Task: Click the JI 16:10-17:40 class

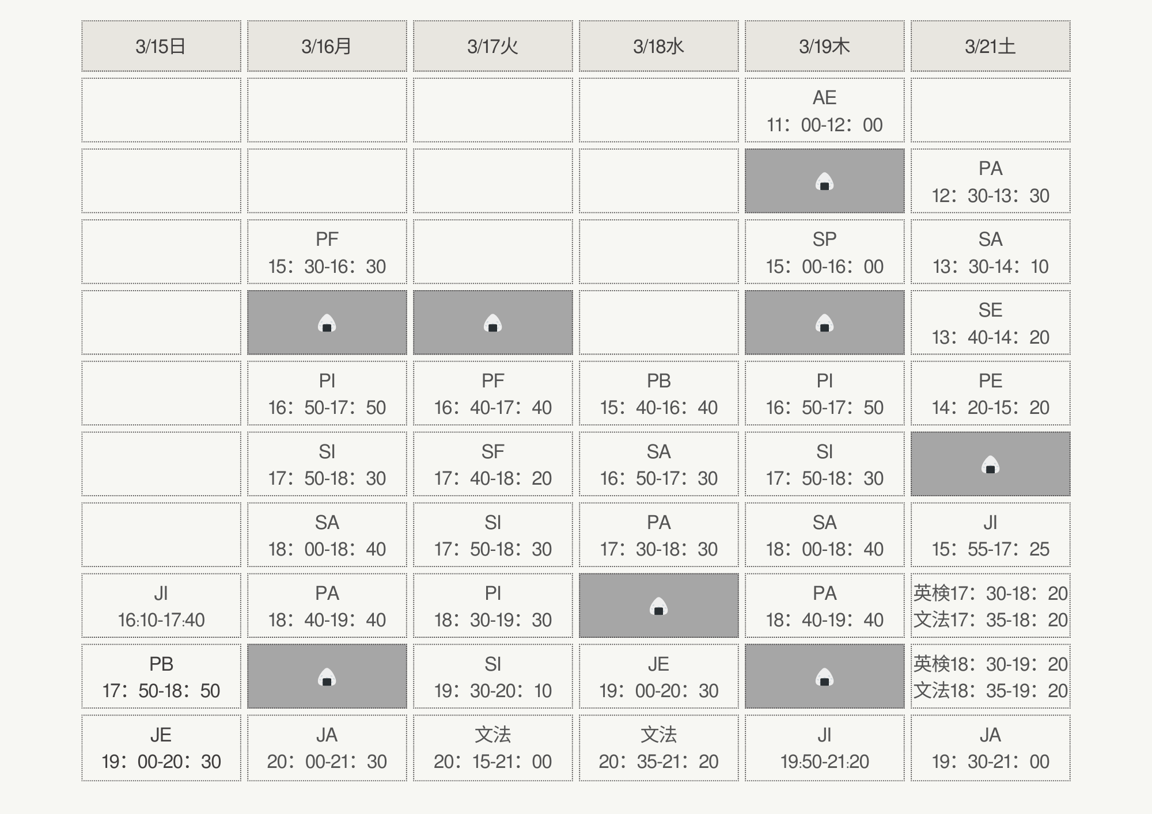Action: [x=161, y=606]
